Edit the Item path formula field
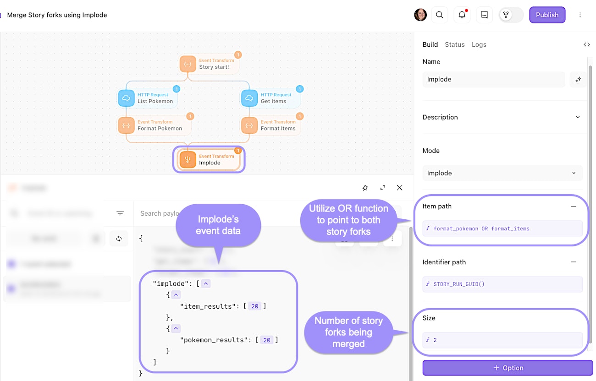Image resolution: width=596 pixels, height=381 pixels. coord(502,229)
